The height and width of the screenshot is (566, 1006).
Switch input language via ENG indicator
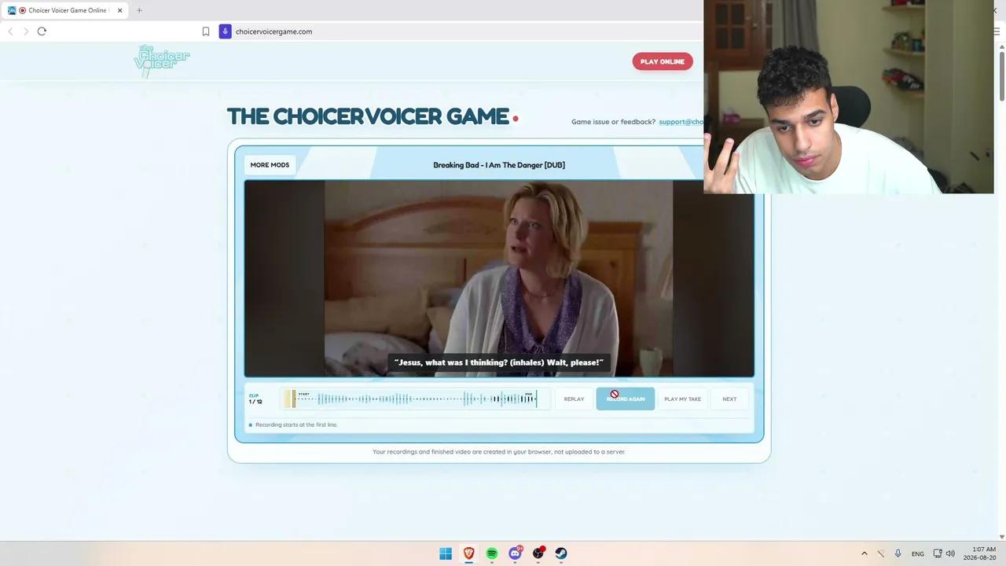(918, 554)
